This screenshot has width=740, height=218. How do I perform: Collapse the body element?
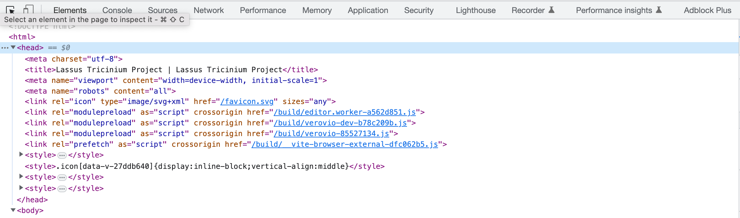(13, 210)
